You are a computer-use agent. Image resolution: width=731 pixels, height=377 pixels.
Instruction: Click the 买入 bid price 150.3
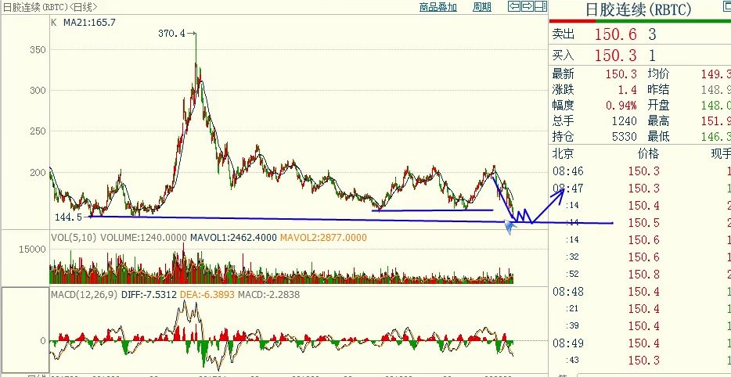[615, 56]
